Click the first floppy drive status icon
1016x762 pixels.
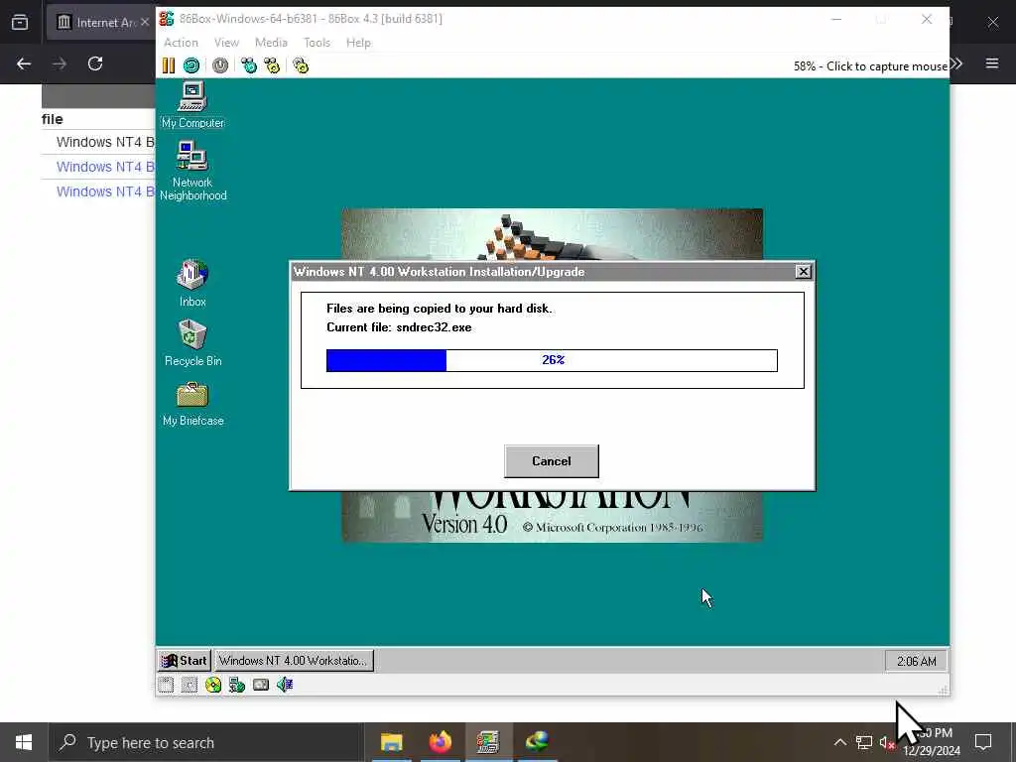(166, 685)
